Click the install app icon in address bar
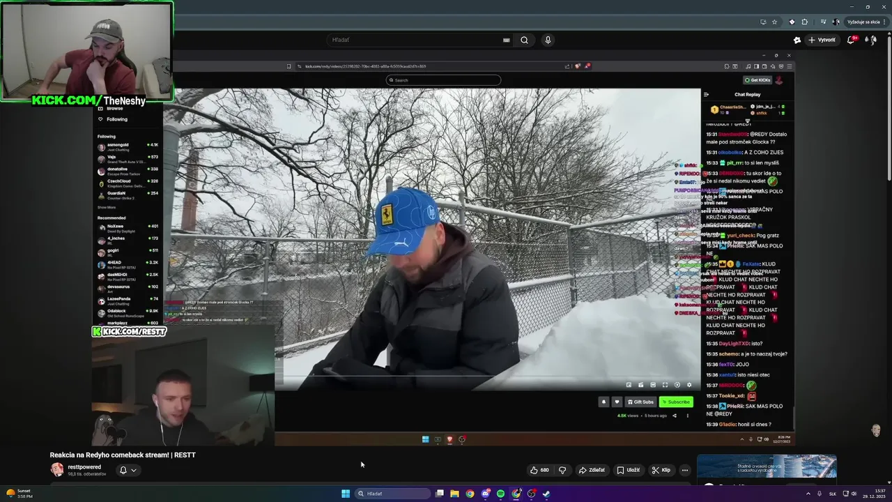This screenshot has height=502, width=892. pyautogui.click(x=763, y=22)
